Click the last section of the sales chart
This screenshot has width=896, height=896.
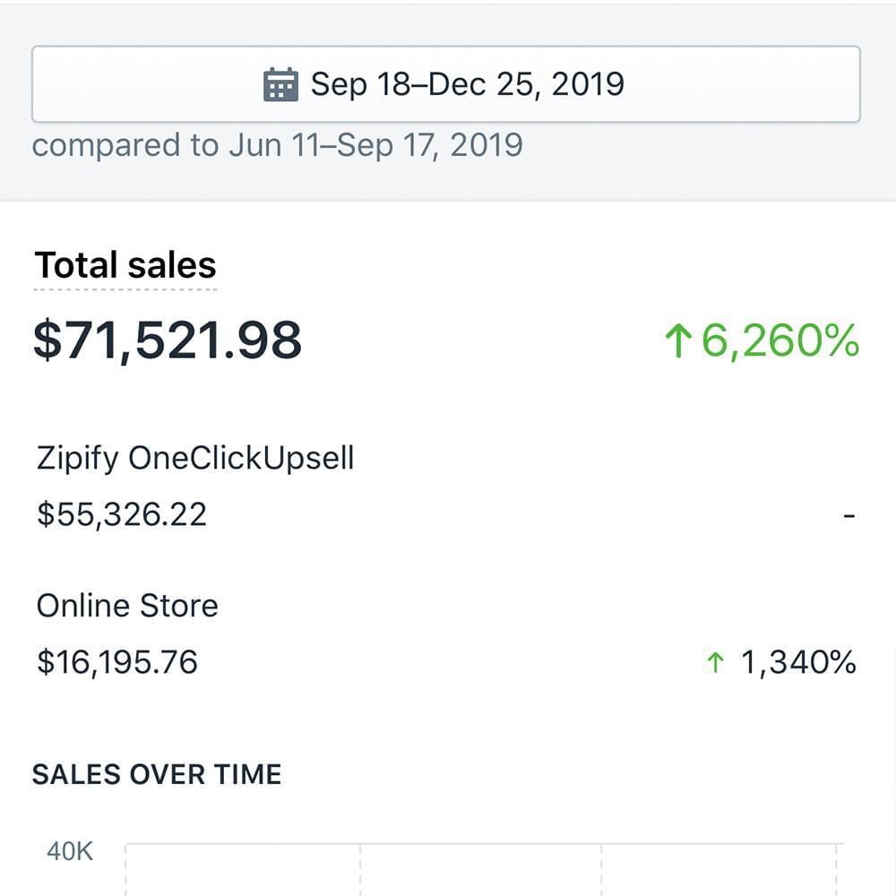[x=719, y=870]
